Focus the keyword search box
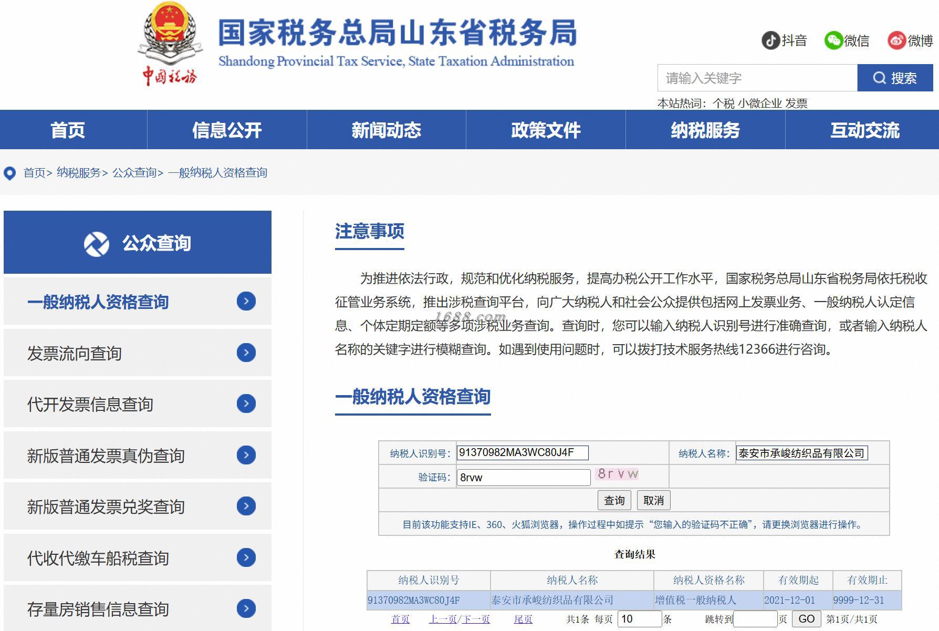939x631 pixels. tap(757, 78)
